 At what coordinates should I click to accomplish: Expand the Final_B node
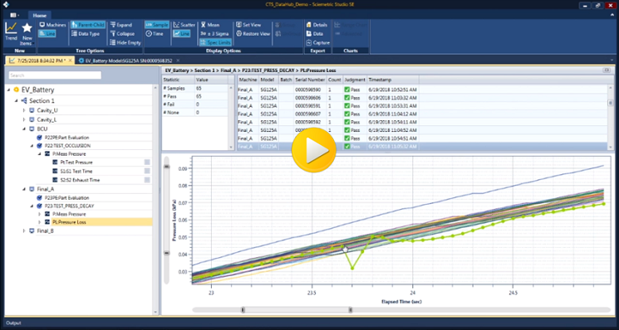[24, 231]
